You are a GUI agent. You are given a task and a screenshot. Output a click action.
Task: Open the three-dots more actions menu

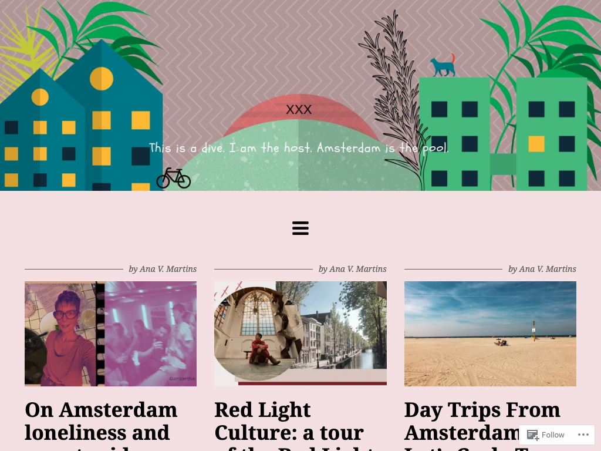pos(583,435)
